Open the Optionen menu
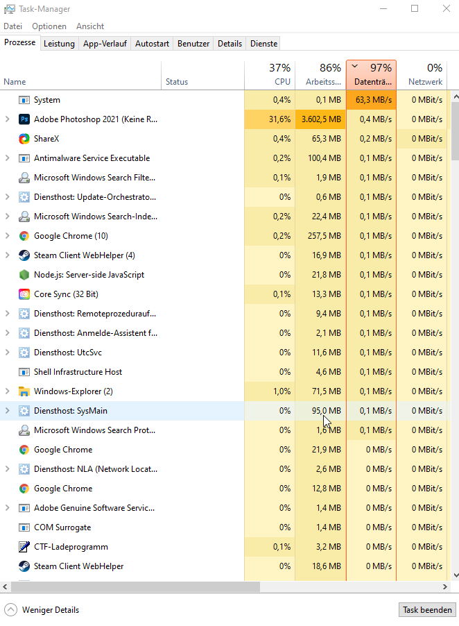 pos(49,26)
